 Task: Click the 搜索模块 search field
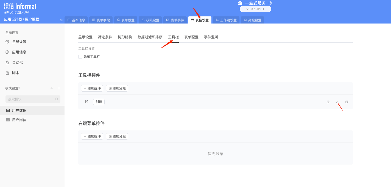pos(30,99)
